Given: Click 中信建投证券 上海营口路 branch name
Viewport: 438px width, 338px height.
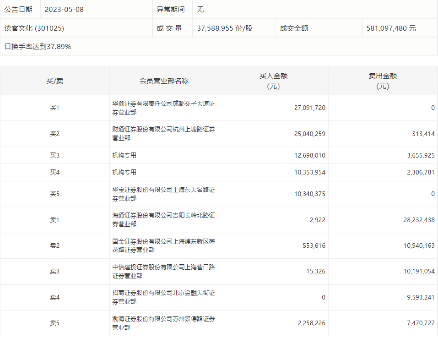Looking at the screenshot, I should (164, 272).
